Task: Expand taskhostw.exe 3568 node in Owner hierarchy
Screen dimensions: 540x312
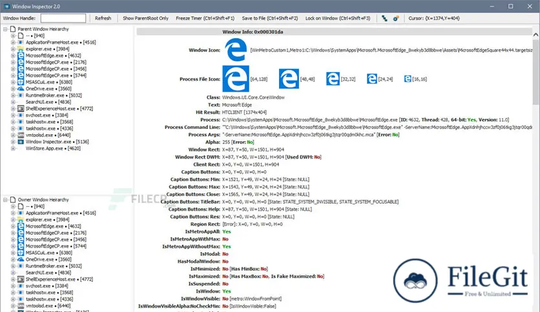Action: tap(13, 293)
